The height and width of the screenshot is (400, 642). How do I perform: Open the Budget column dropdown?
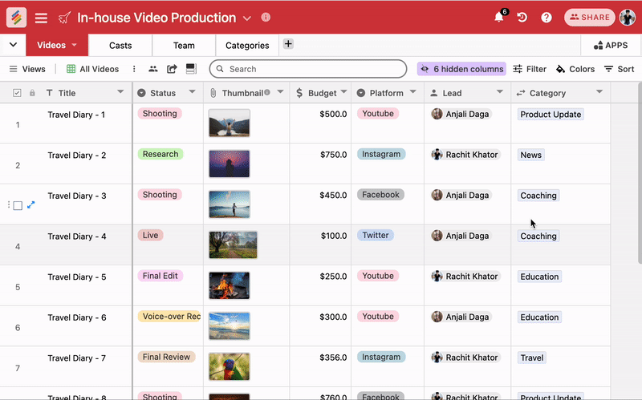tap(344, 91)
